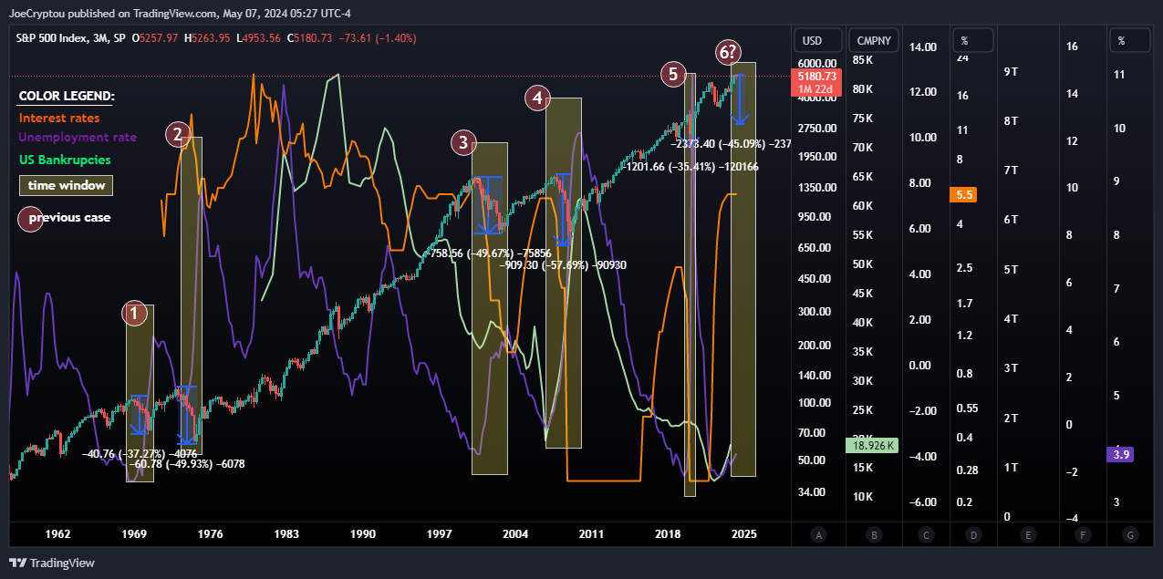Select the 6? case marker
The image size is (1163, 579).
(728, 54)
